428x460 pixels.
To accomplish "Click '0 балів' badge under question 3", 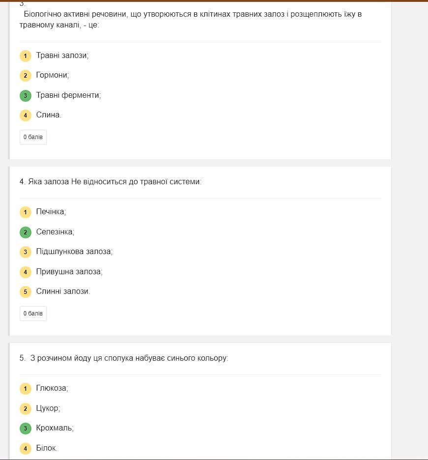I will tap(33, 137).
